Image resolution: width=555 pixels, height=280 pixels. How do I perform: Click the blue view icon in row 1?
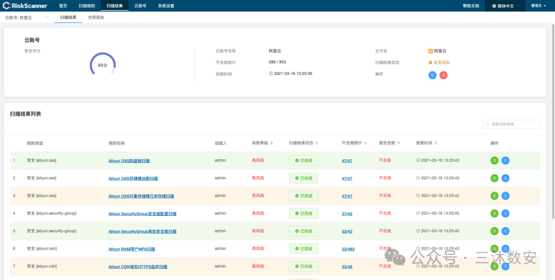coord(506,160)
